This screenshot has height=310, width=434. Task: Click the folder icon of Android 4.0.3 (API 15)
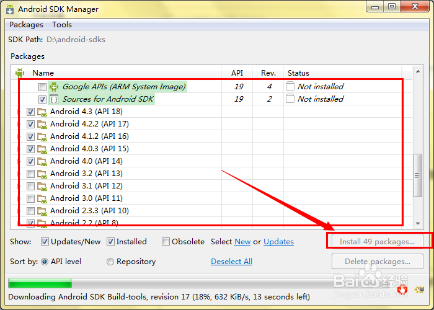(x=42, y=149)
